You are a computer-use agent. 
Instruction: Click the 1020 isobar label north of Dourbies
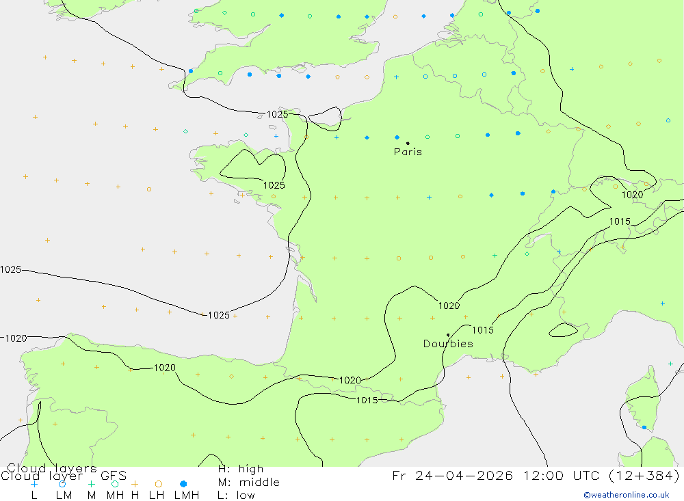(449, 306)
